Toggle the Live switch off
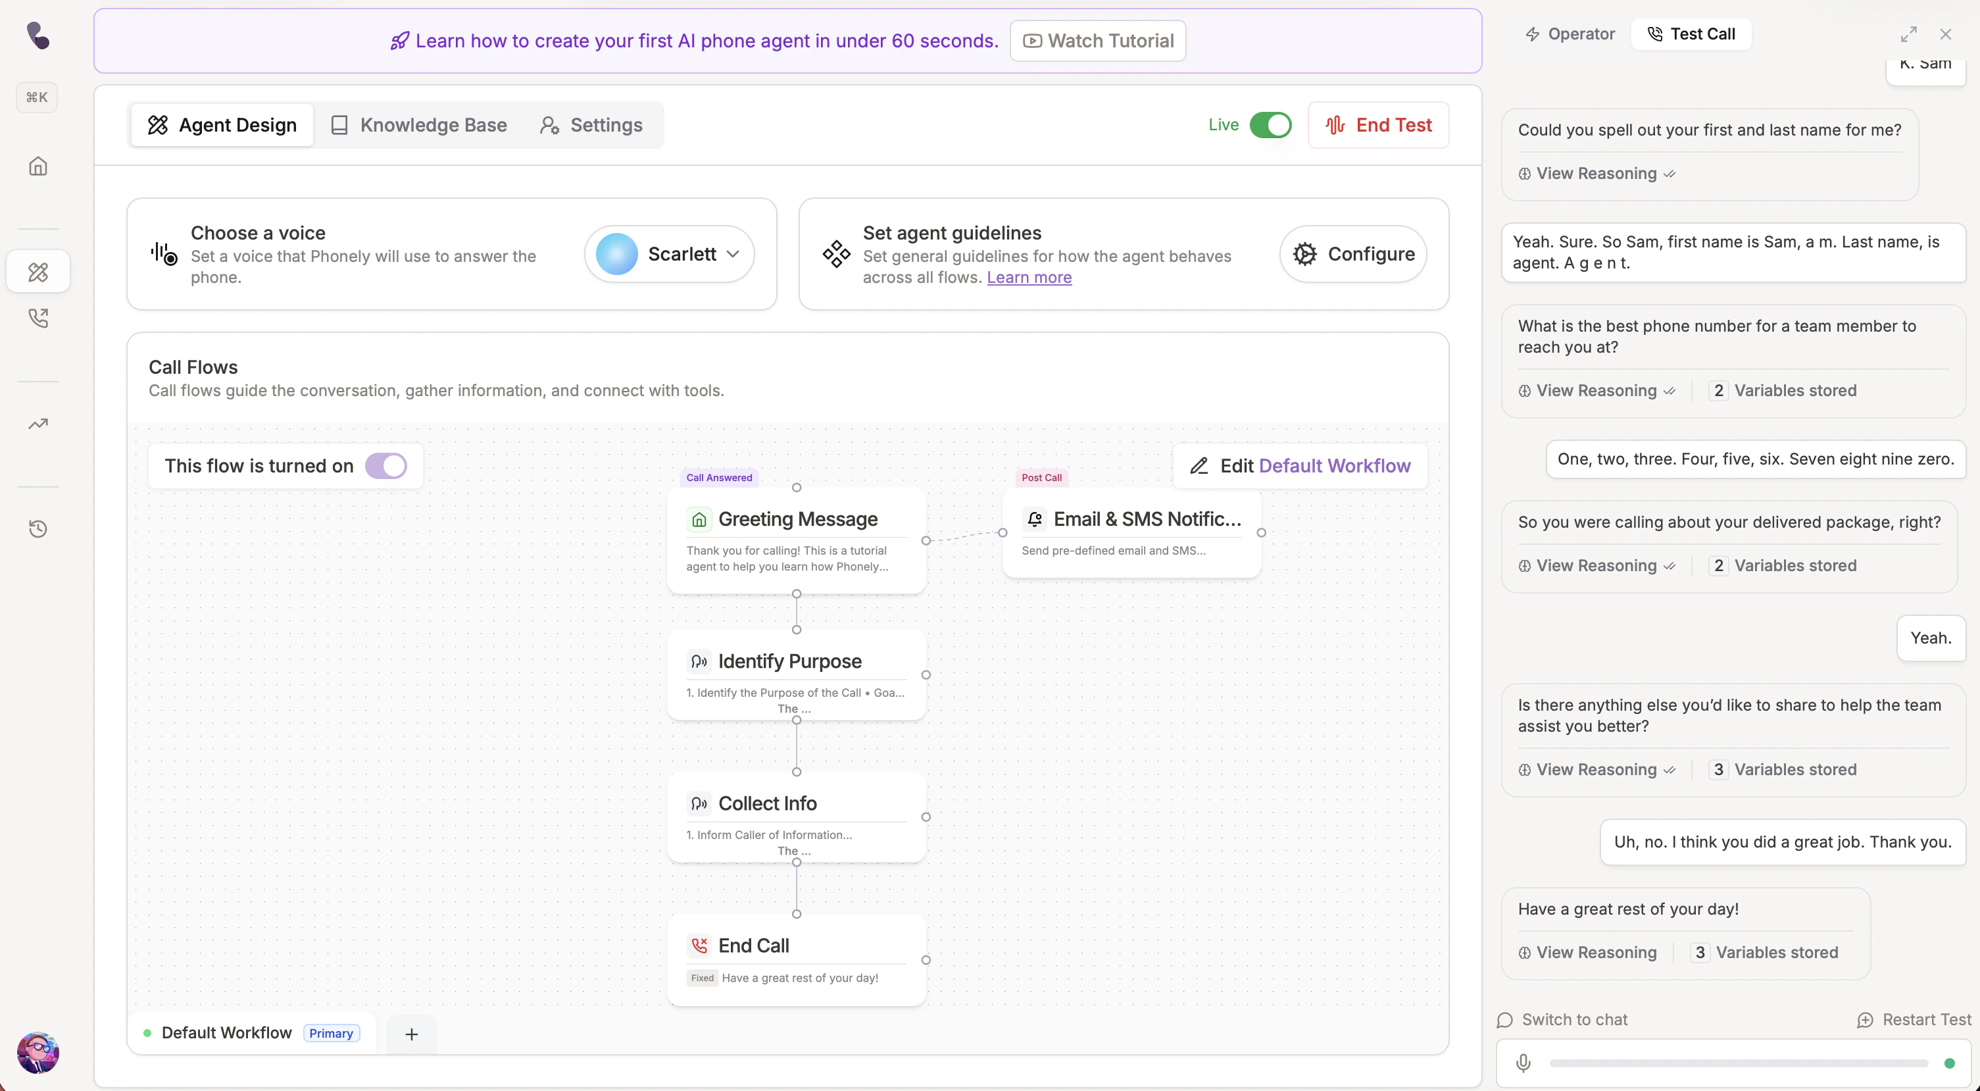Viewport: 1980px width, 1091px height. pyautogui.click(x=1270, y=124)
